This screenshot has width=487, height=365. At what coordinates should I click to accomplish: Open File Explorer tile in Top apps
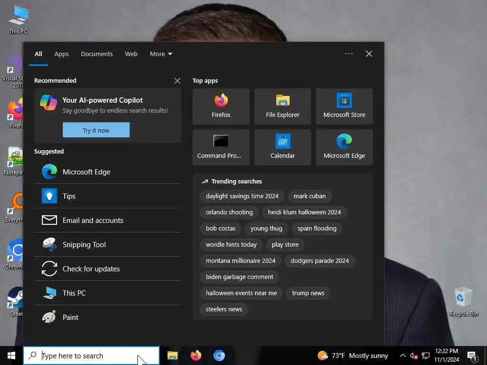(x=282, y=106)
